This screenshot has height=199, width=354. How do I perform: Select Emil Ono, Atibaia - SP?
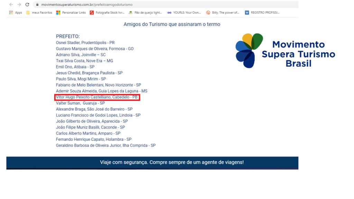point(75,67)
